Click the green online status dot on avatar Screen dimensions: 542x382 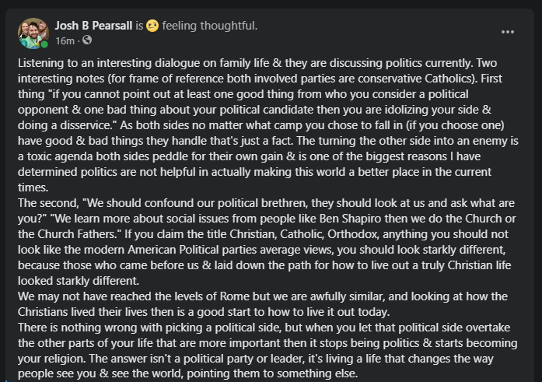pyautogui.click(x=44, y=44)
